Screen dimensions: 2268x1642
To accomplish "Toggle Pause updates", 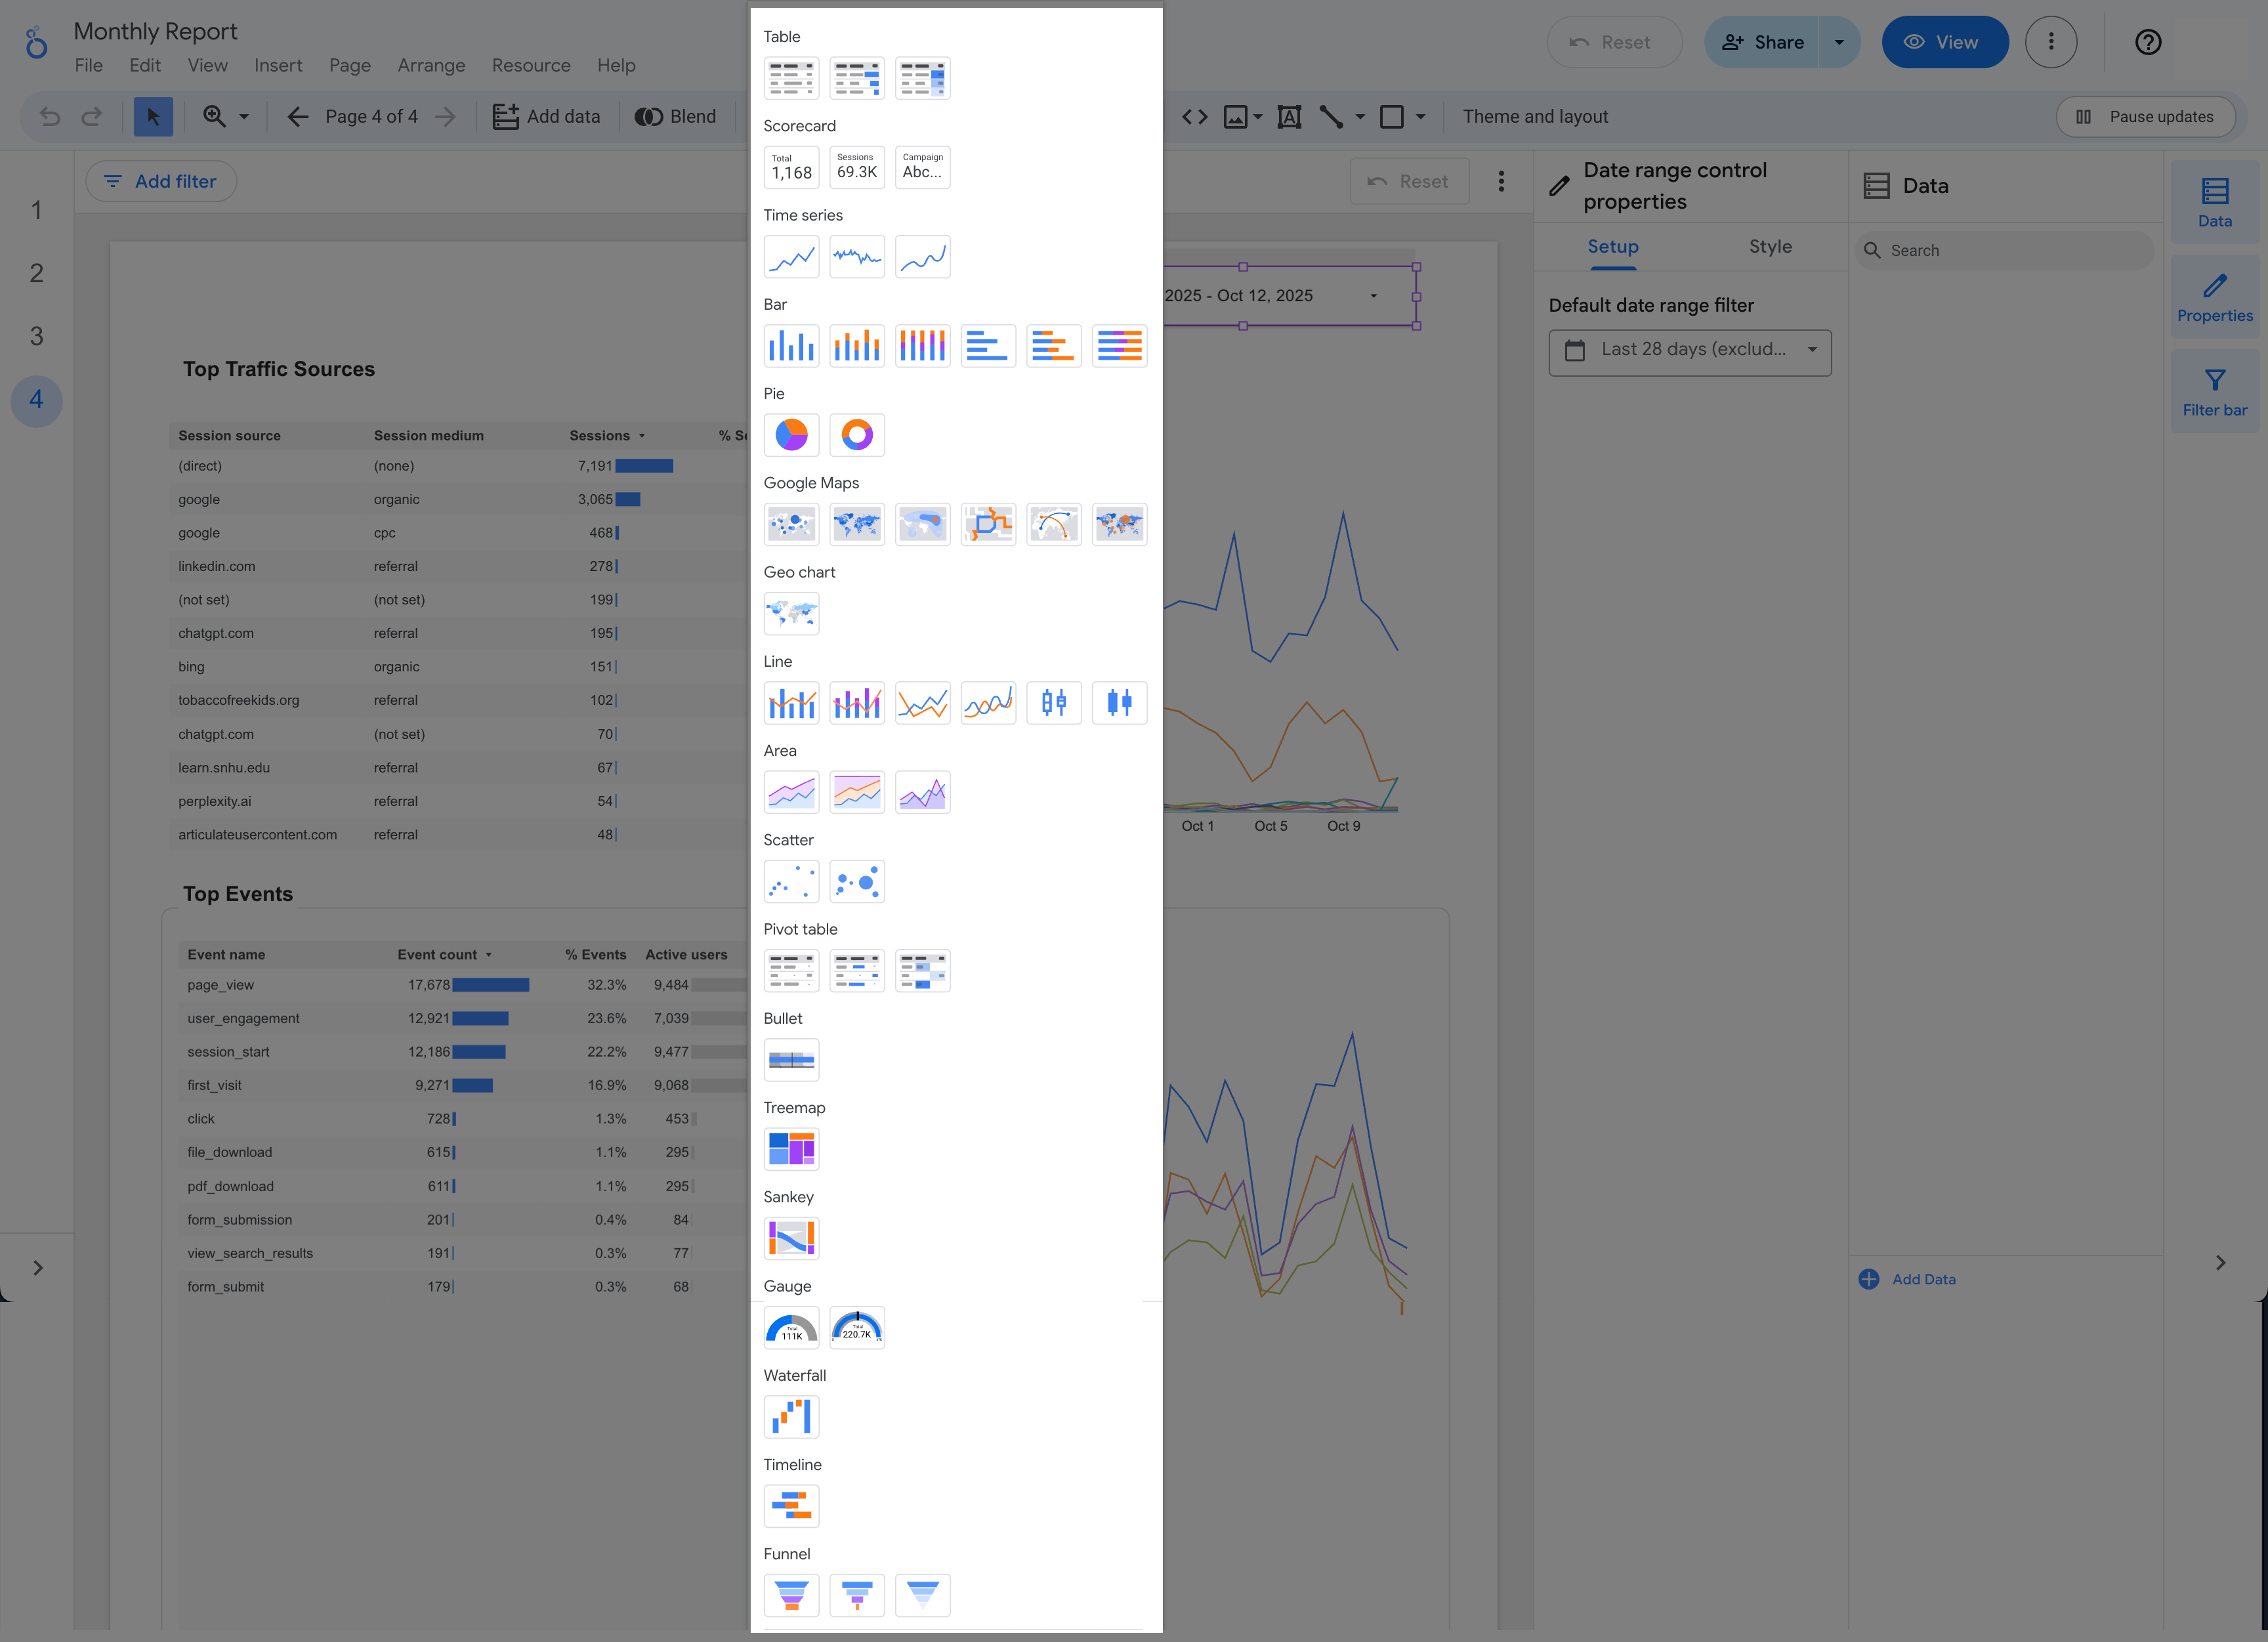I will coord(2146,116).
